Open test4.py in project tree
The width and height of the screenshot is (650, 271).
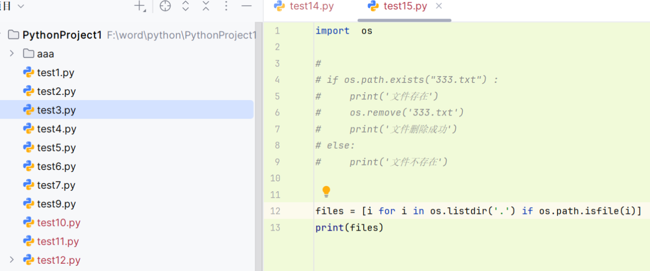pos(56,129)
